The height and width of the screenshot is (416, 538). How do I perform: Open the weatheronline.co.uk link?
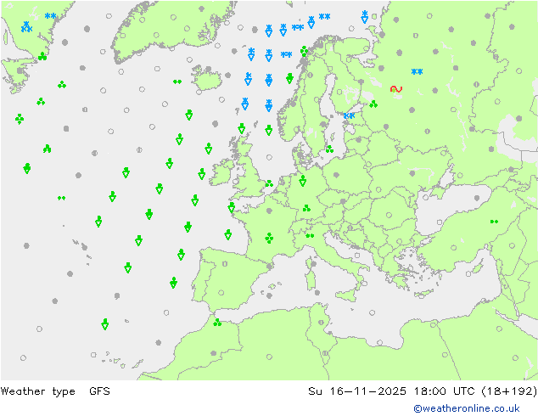coord(467,408)
